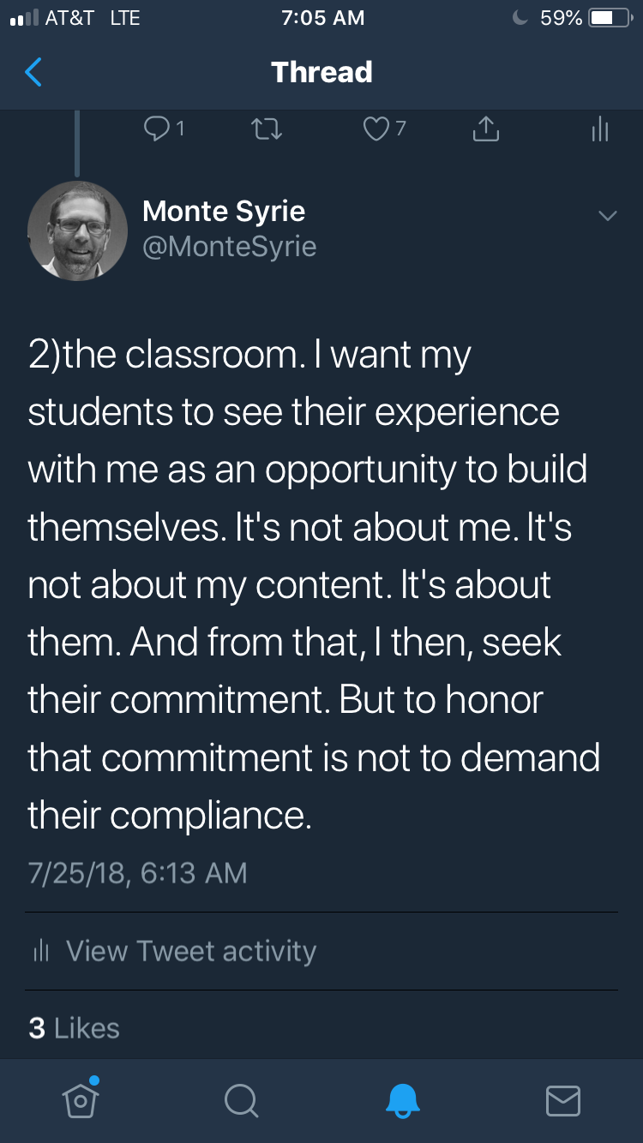Retweet the previous tweet in thread
The height and width of the screenshot is (1143, 643).
pos(267,129)
